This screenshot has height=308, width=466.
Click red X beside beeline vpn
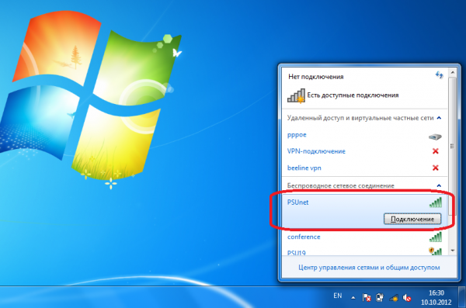point(436,168)
